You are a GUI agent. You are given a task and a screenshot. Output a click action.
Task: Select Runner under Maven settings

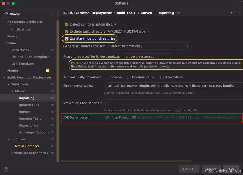pyautogui.click(x=25, y=112)
